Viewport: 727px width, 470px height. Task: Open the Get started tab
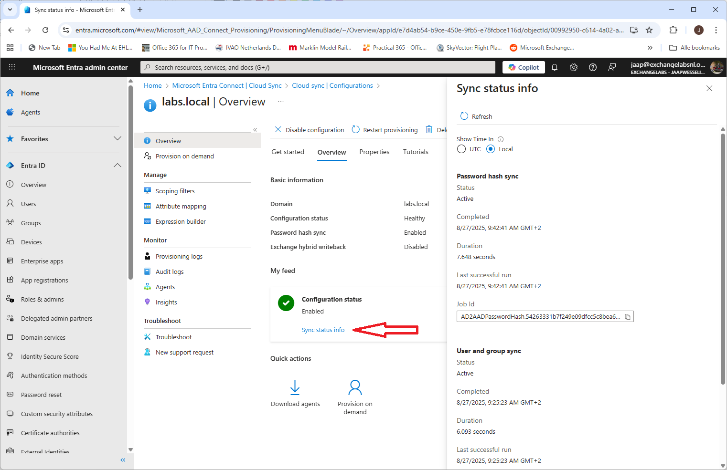[x=288, y=152]
